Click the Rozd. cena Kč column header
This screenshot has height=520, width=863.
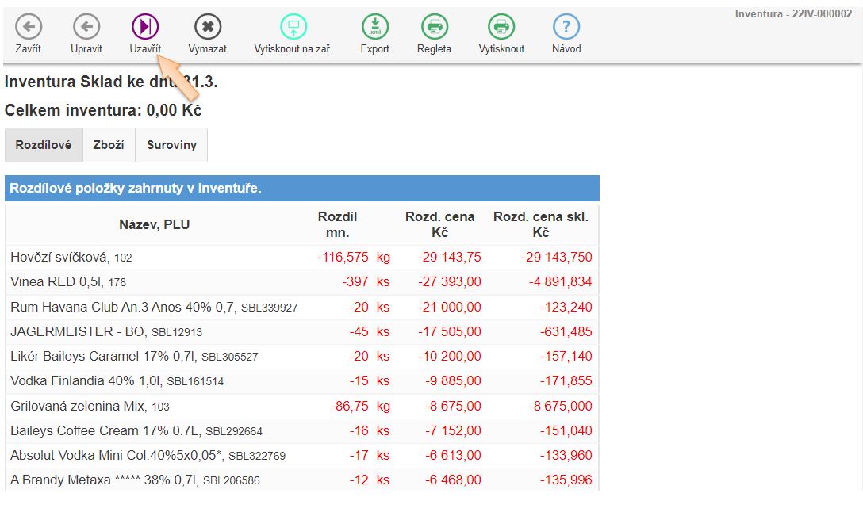(x=439, y=225)
